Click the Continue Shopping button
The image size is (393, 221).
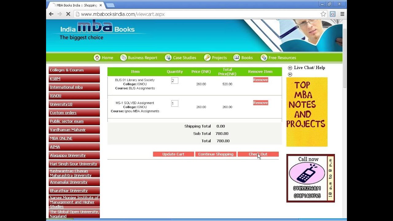216,154
